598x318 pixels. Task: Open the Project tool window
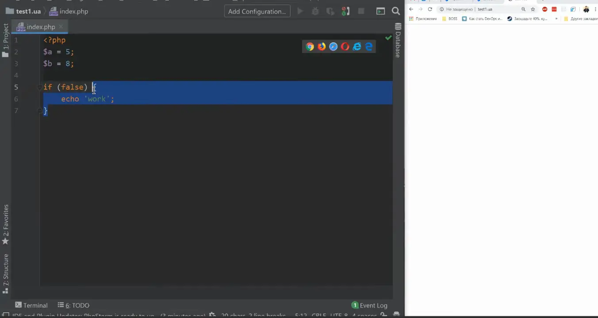tap(5, 41)
